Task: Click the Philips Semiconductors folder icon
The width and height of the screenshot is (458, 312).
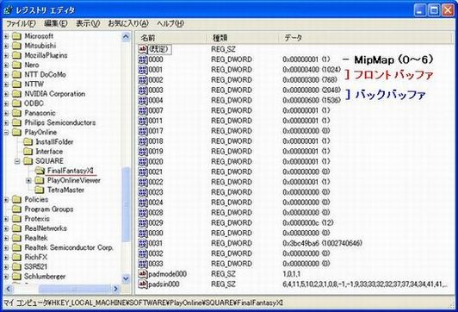Action: (x=16, y=122)
